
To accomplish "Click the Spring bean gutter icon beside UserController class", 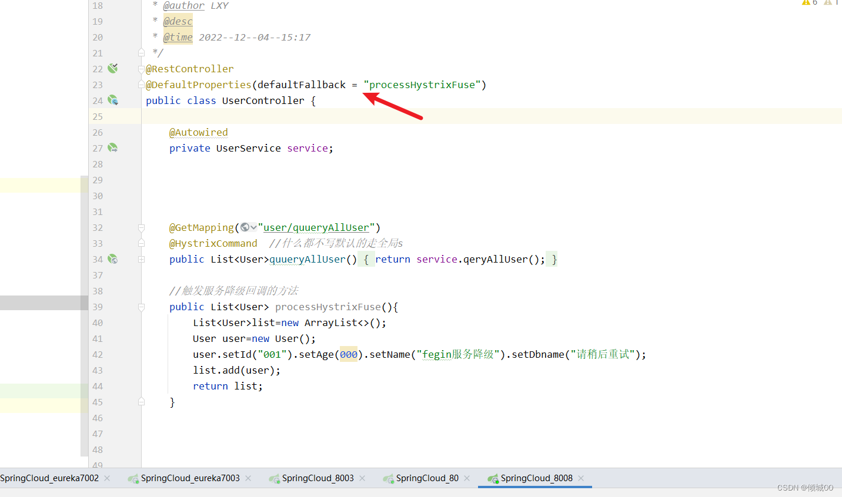I will click(x=113, y=100).
